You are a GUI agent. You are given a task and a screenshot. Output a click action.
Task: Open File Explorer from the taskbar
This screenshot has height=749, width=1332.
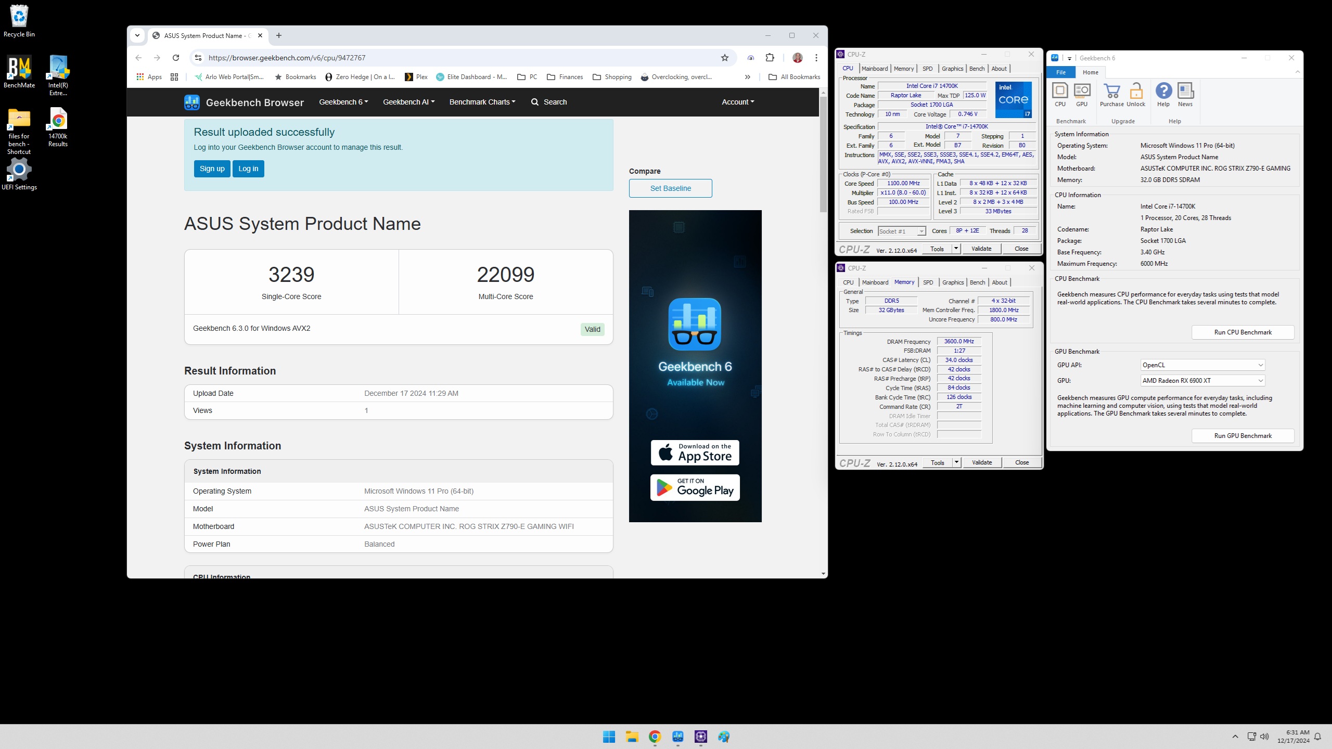(632, 737)
